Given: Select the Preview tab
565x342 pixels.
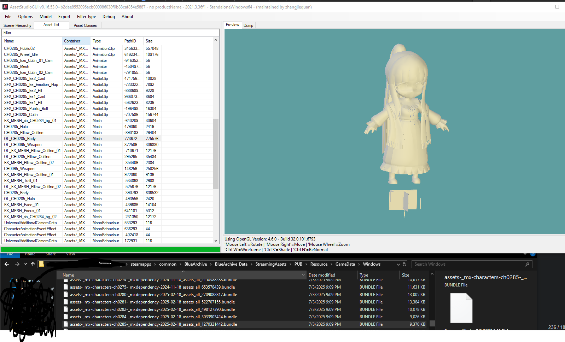Looking at the screenshot, I should (x=233, y=25).
